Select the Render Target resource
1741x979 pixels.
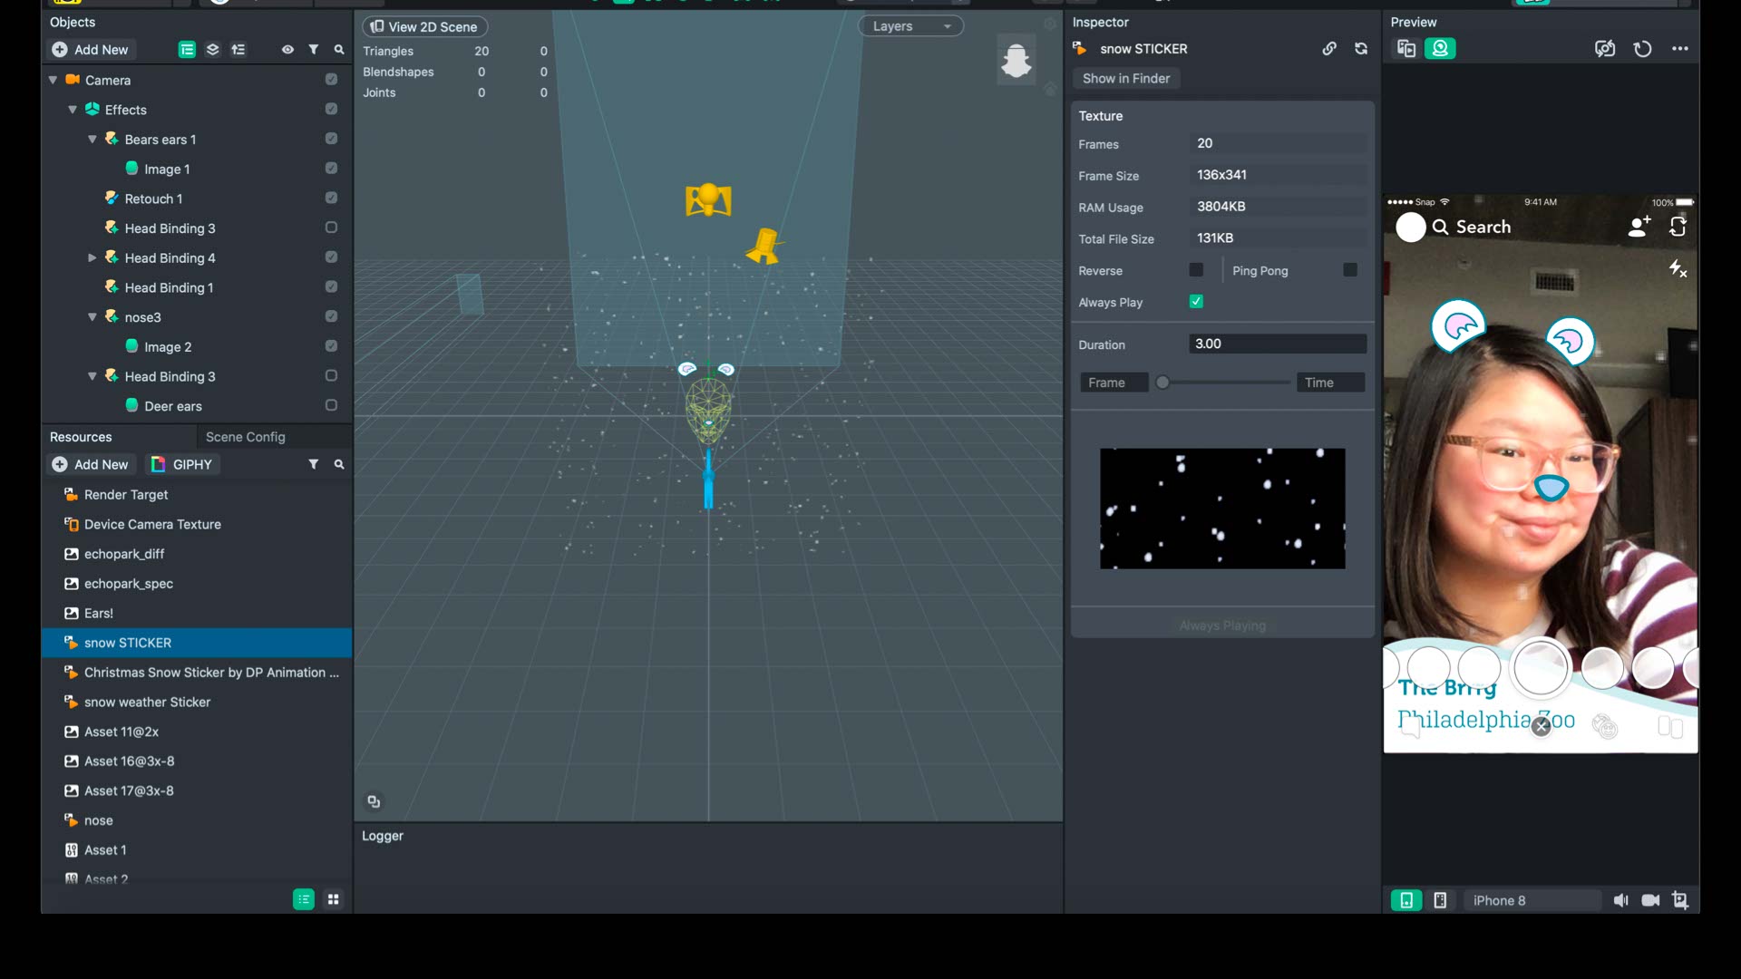126,495
